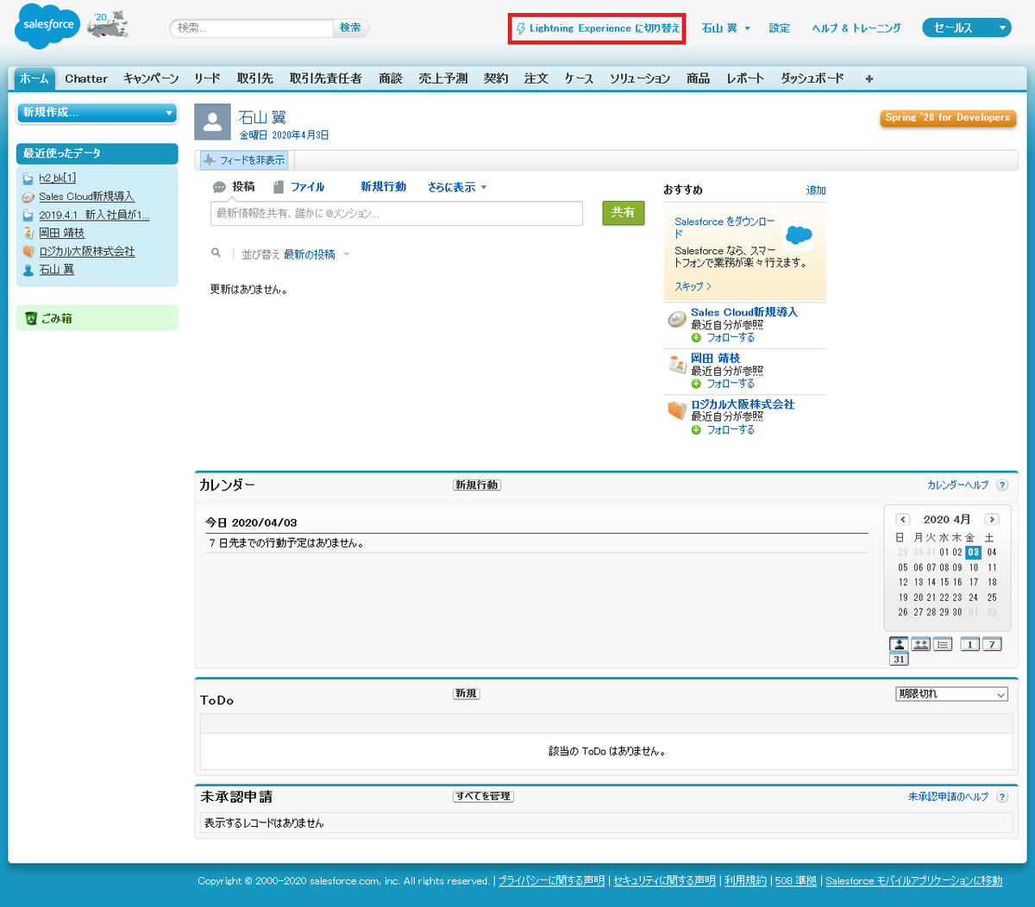The width and height of the screenshot is (1035, 907).
Task: Open the 新規作成... dropdown in sidebar
Action: (x=97, y=112)
